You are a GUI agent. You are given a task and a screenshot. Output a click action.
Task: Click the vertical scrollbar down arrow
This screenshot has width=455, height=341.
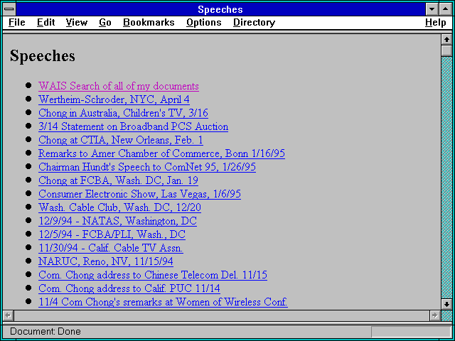446,304
